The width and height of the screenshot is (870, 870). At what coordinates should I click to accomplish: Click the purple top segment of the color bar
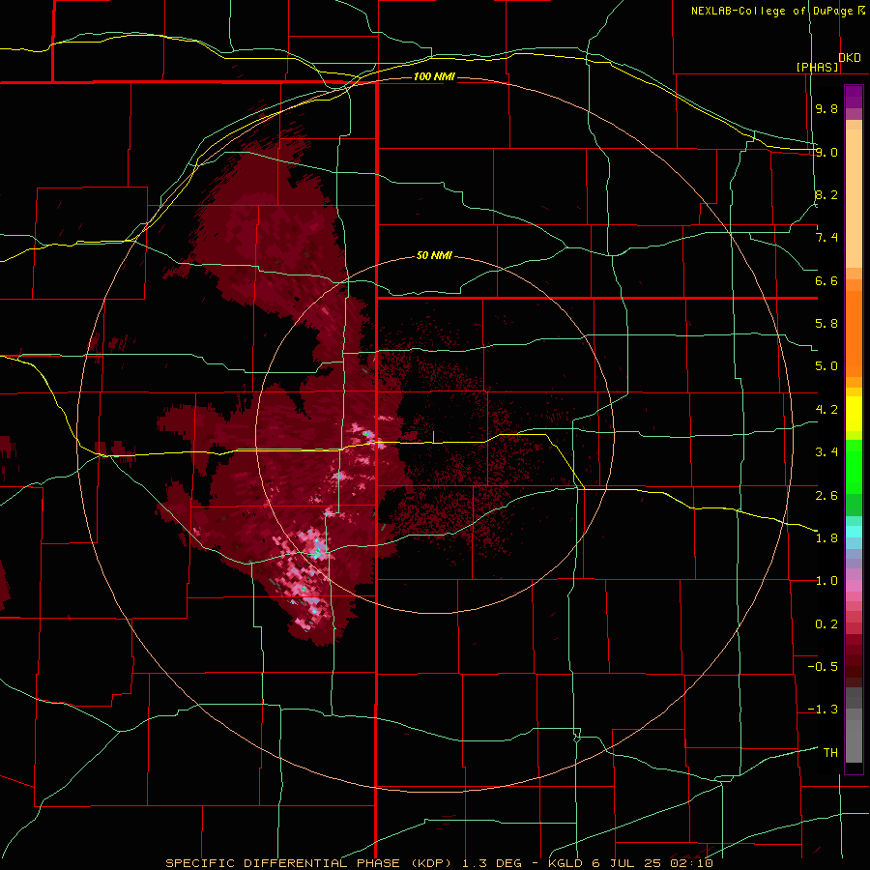tap(854, 97)
